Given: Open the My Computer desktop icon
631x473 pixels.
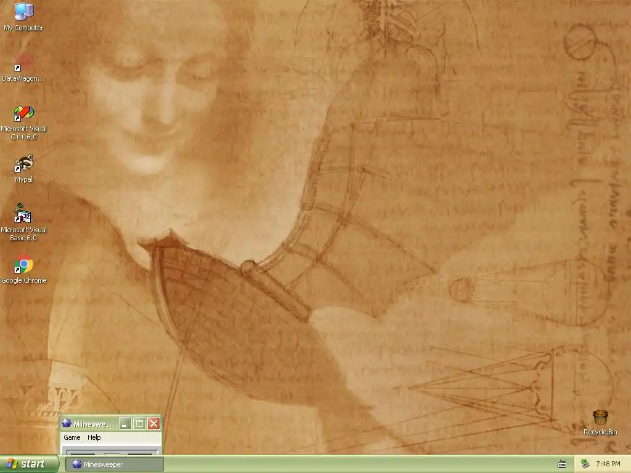Looking at the screenshot, I should click(x=23, y=17).
